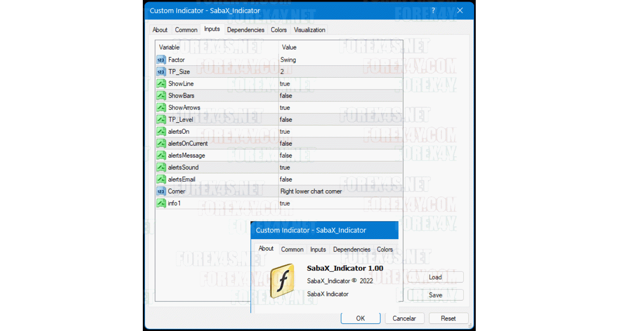Click the Reset button
The height and width of the screenshot is (331, 619).
[449, 318]
